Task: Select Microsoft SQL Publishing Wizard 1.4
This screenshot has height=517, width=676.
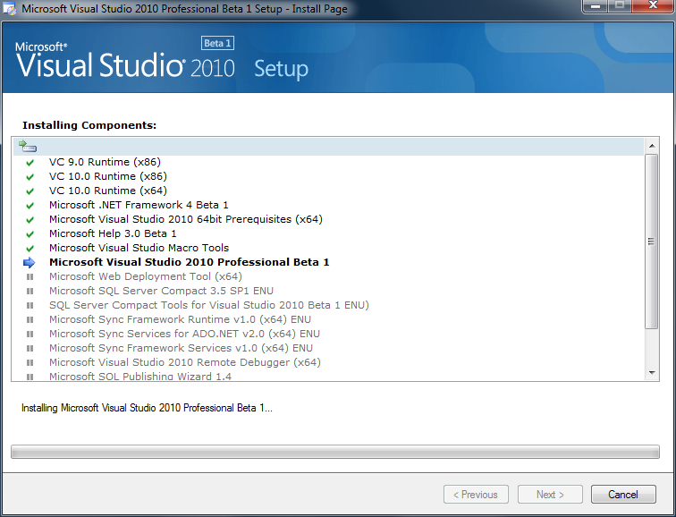Action: pos(140,377)
